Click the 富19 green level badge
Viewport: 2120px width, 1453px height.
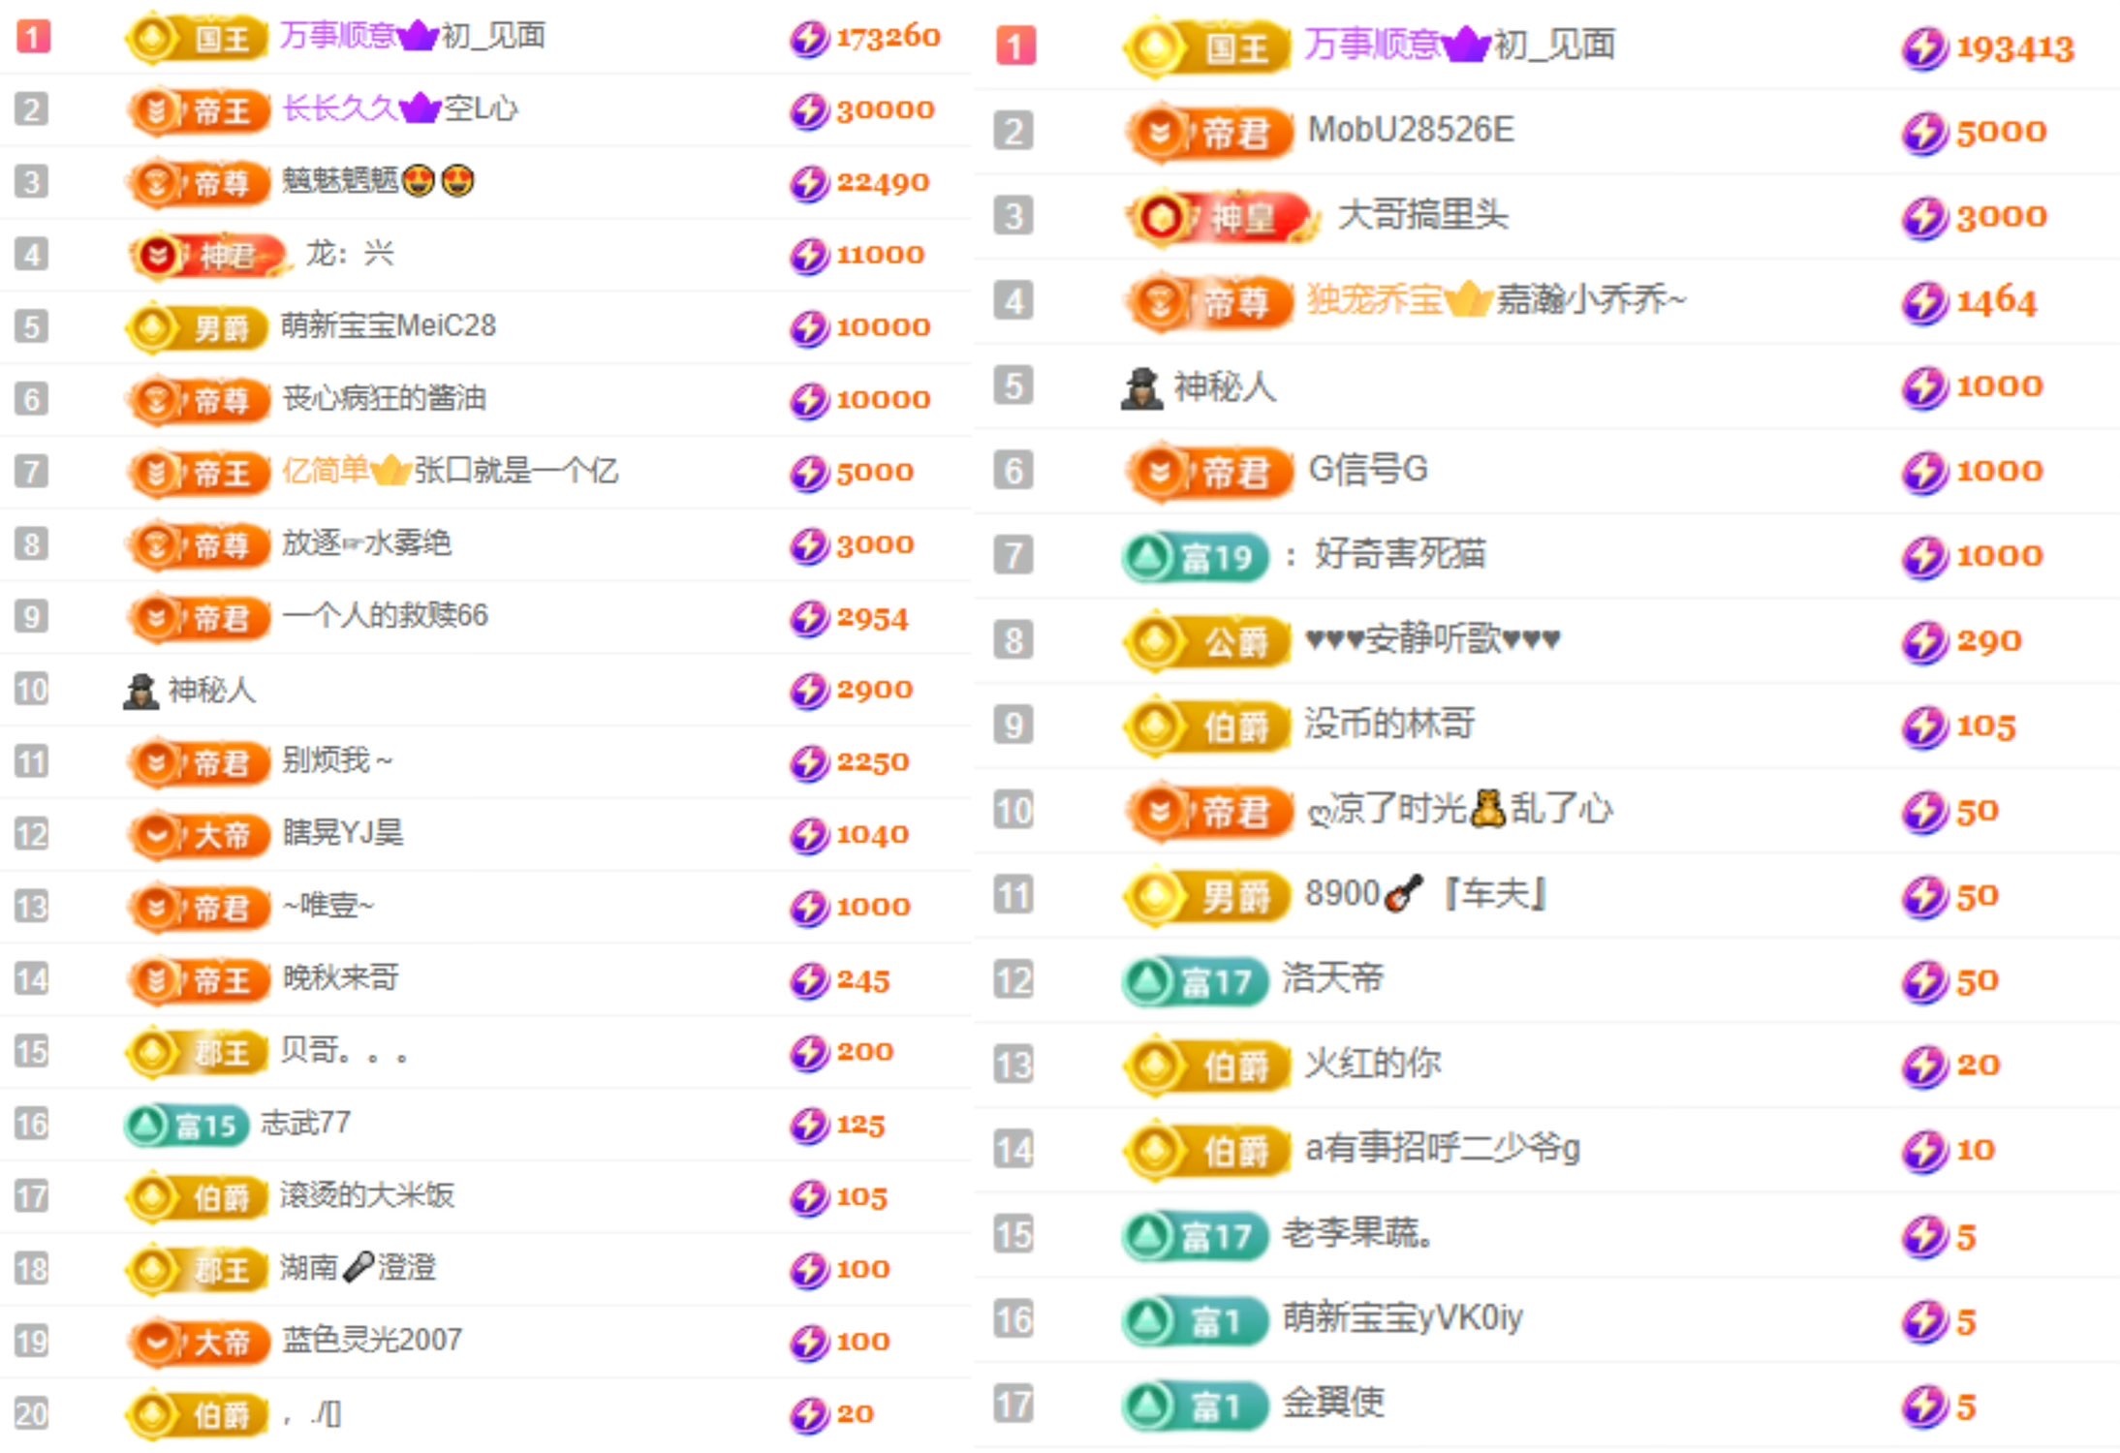(1196, 556)
